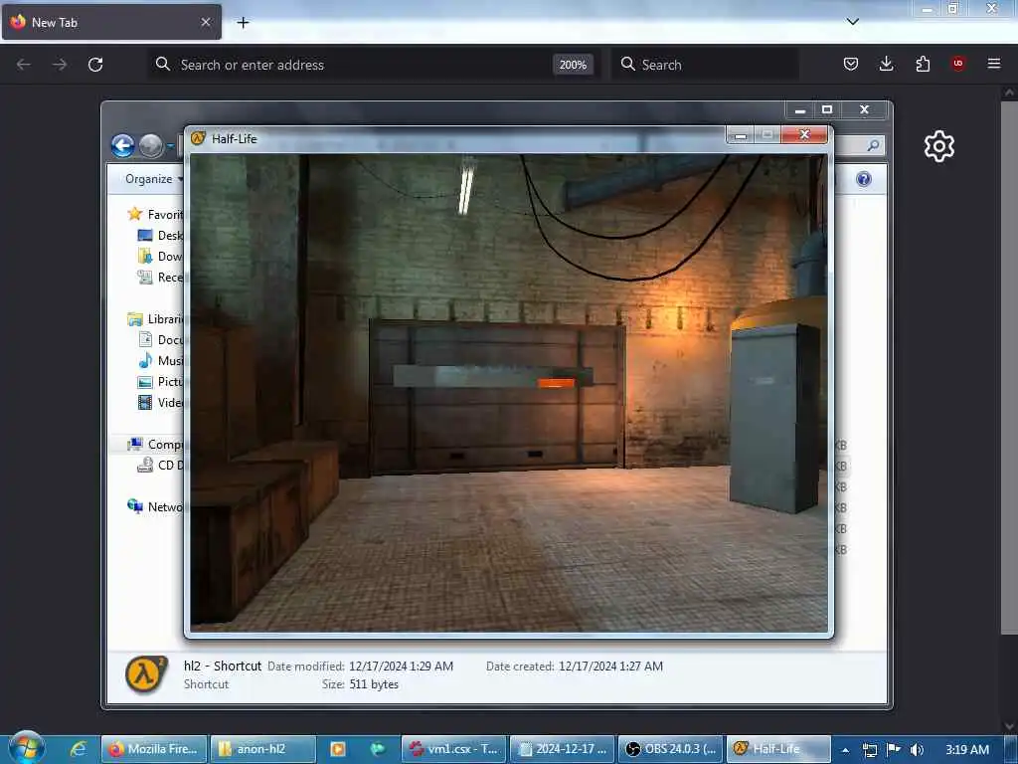Open the Organize menu in Explorer
This screenshot has width=1018, height=764.
point(154,179)
